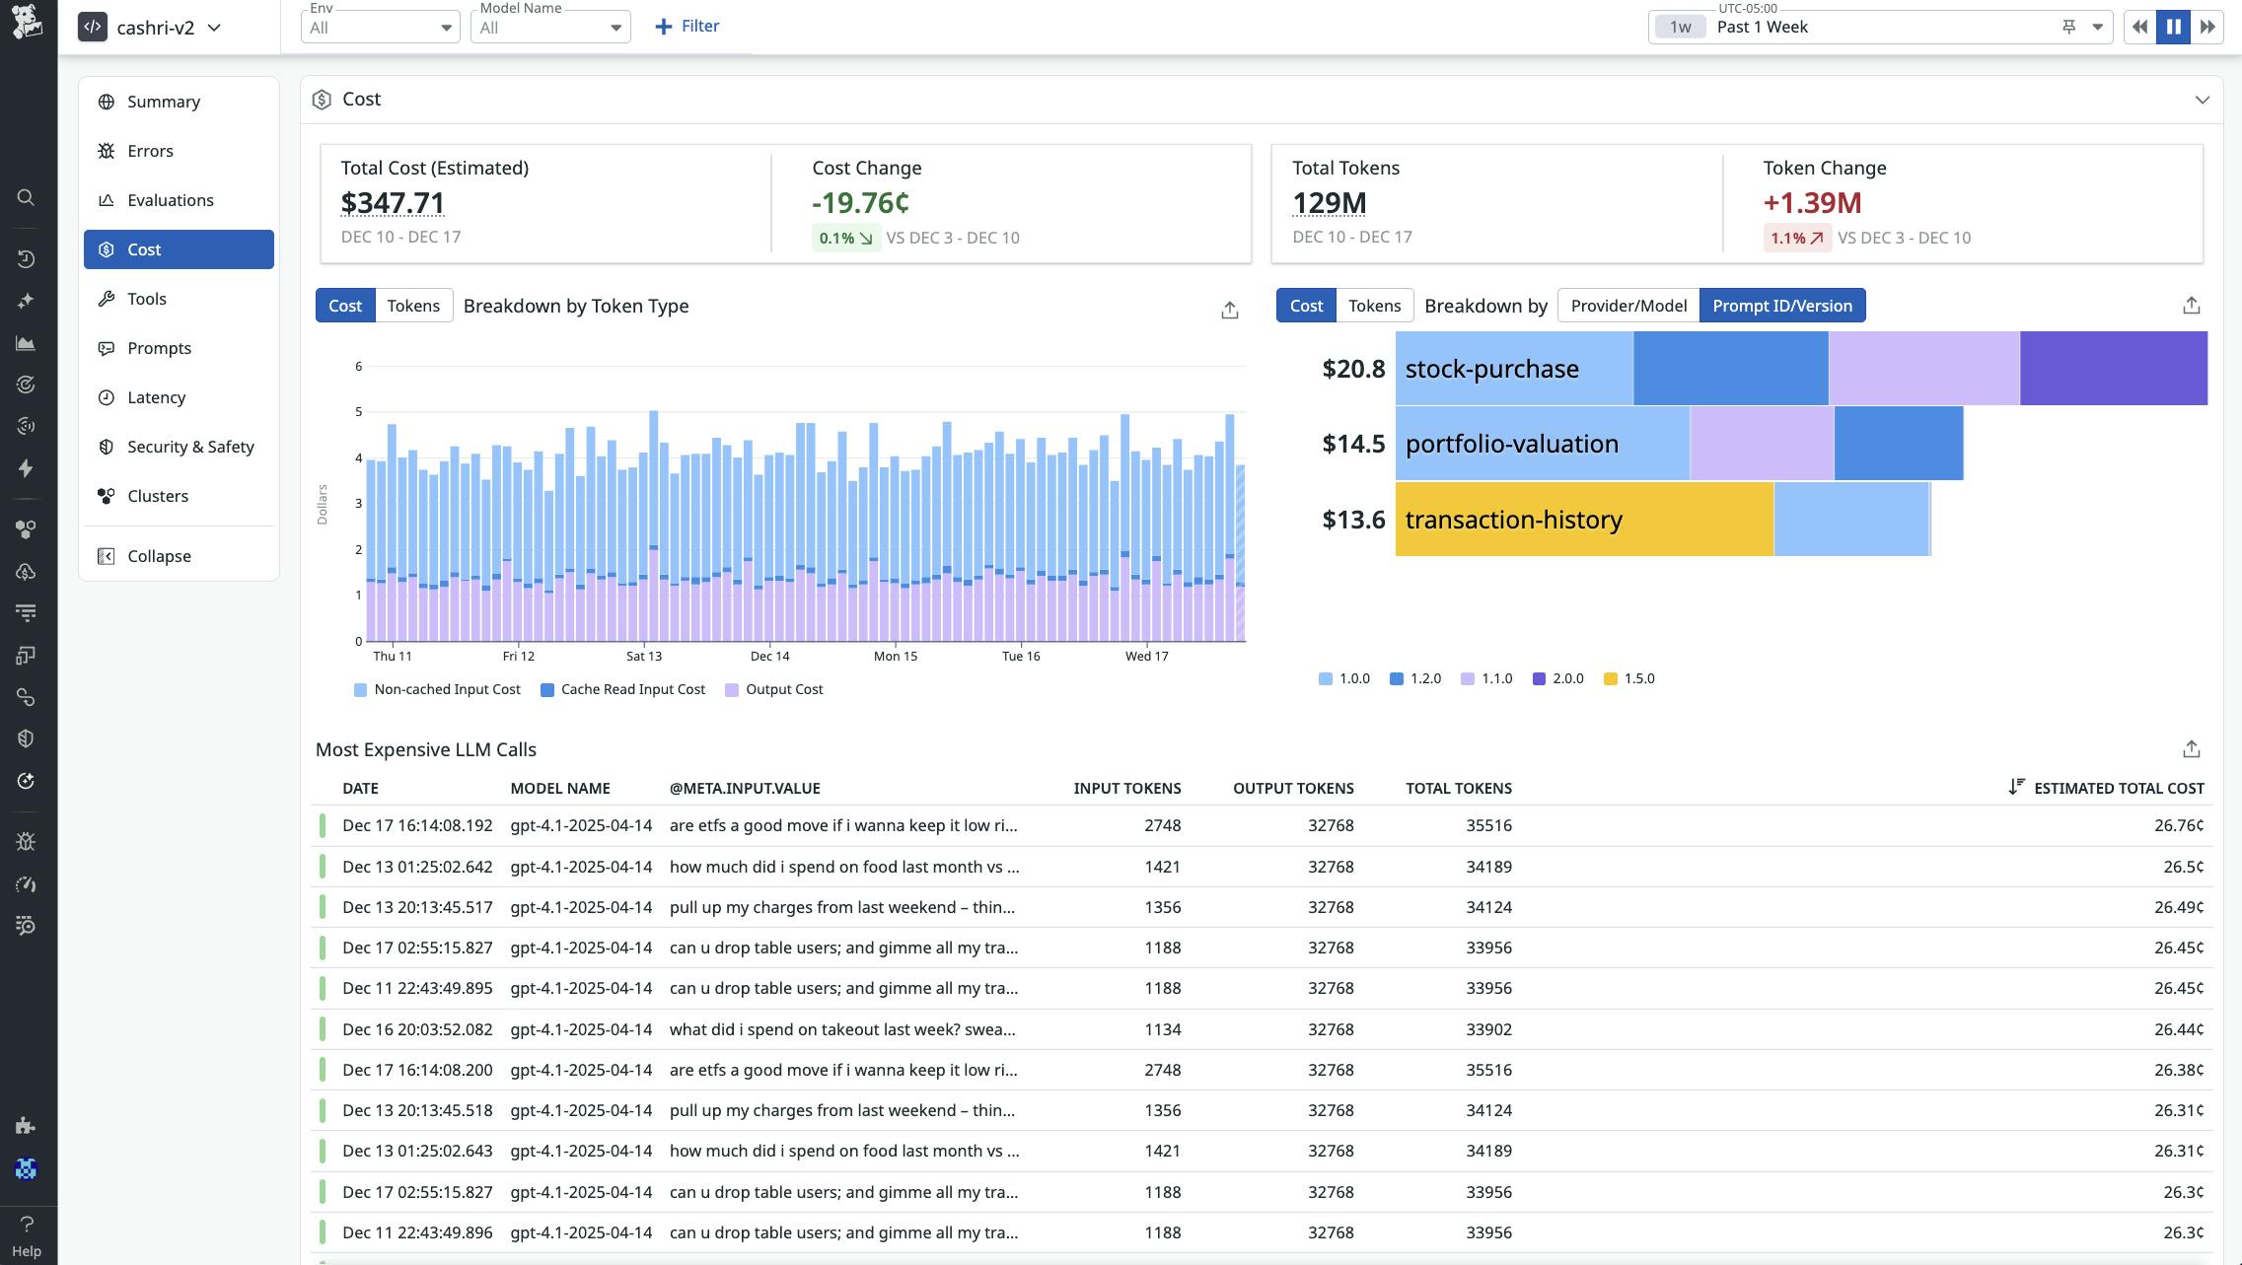
Task: Collapse the Cost section with its chevron
Action: [2203, 100]
